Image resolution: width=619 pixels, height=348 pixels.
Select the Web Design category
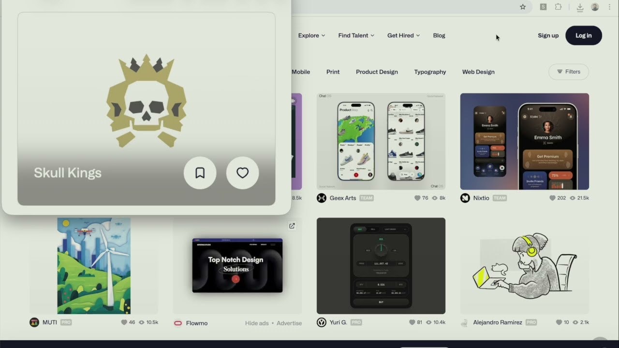[x=478, y=72]
